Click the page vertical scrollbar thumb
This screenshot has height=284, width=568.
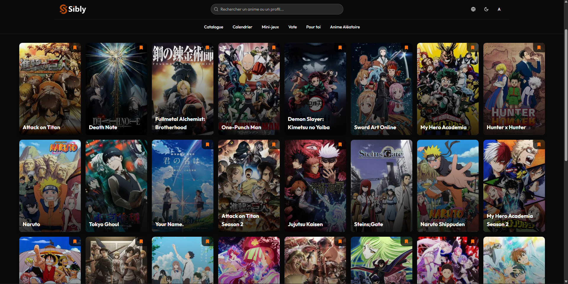[566, 95]
